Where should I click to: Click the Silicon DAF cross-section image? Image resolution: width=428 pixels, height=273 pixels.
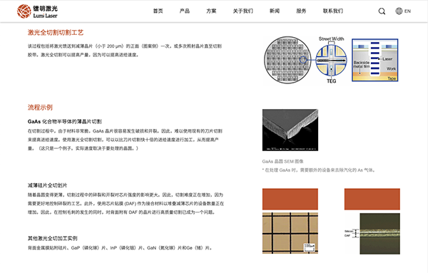click(x=372, y=234)
